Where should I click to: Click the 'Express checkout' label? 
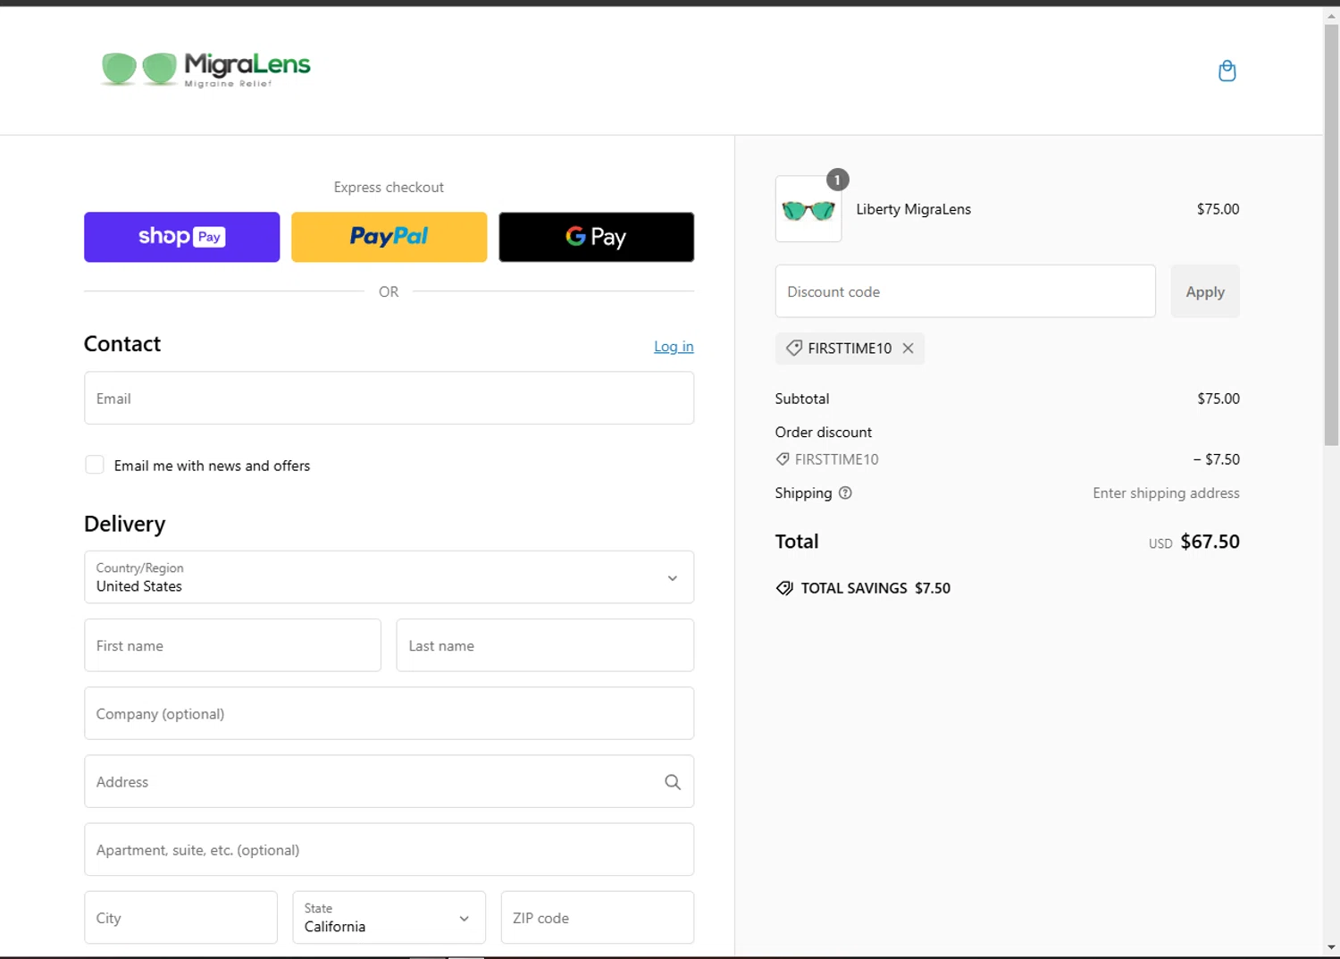pos(389,187)
